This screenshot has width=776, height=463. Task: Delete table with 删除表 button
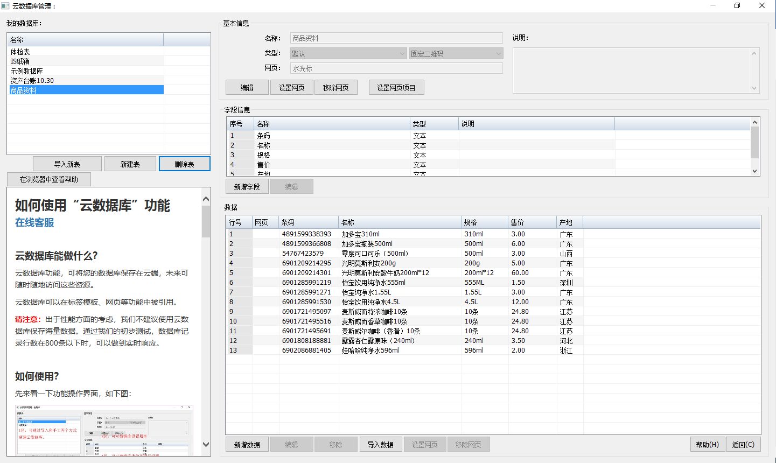pos(184,164)
